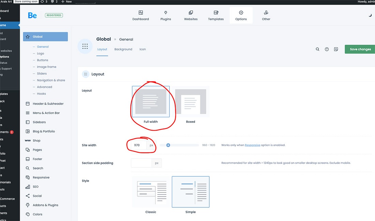Click the Save changes button
This screenshot has width=375, height=221.
360,49
